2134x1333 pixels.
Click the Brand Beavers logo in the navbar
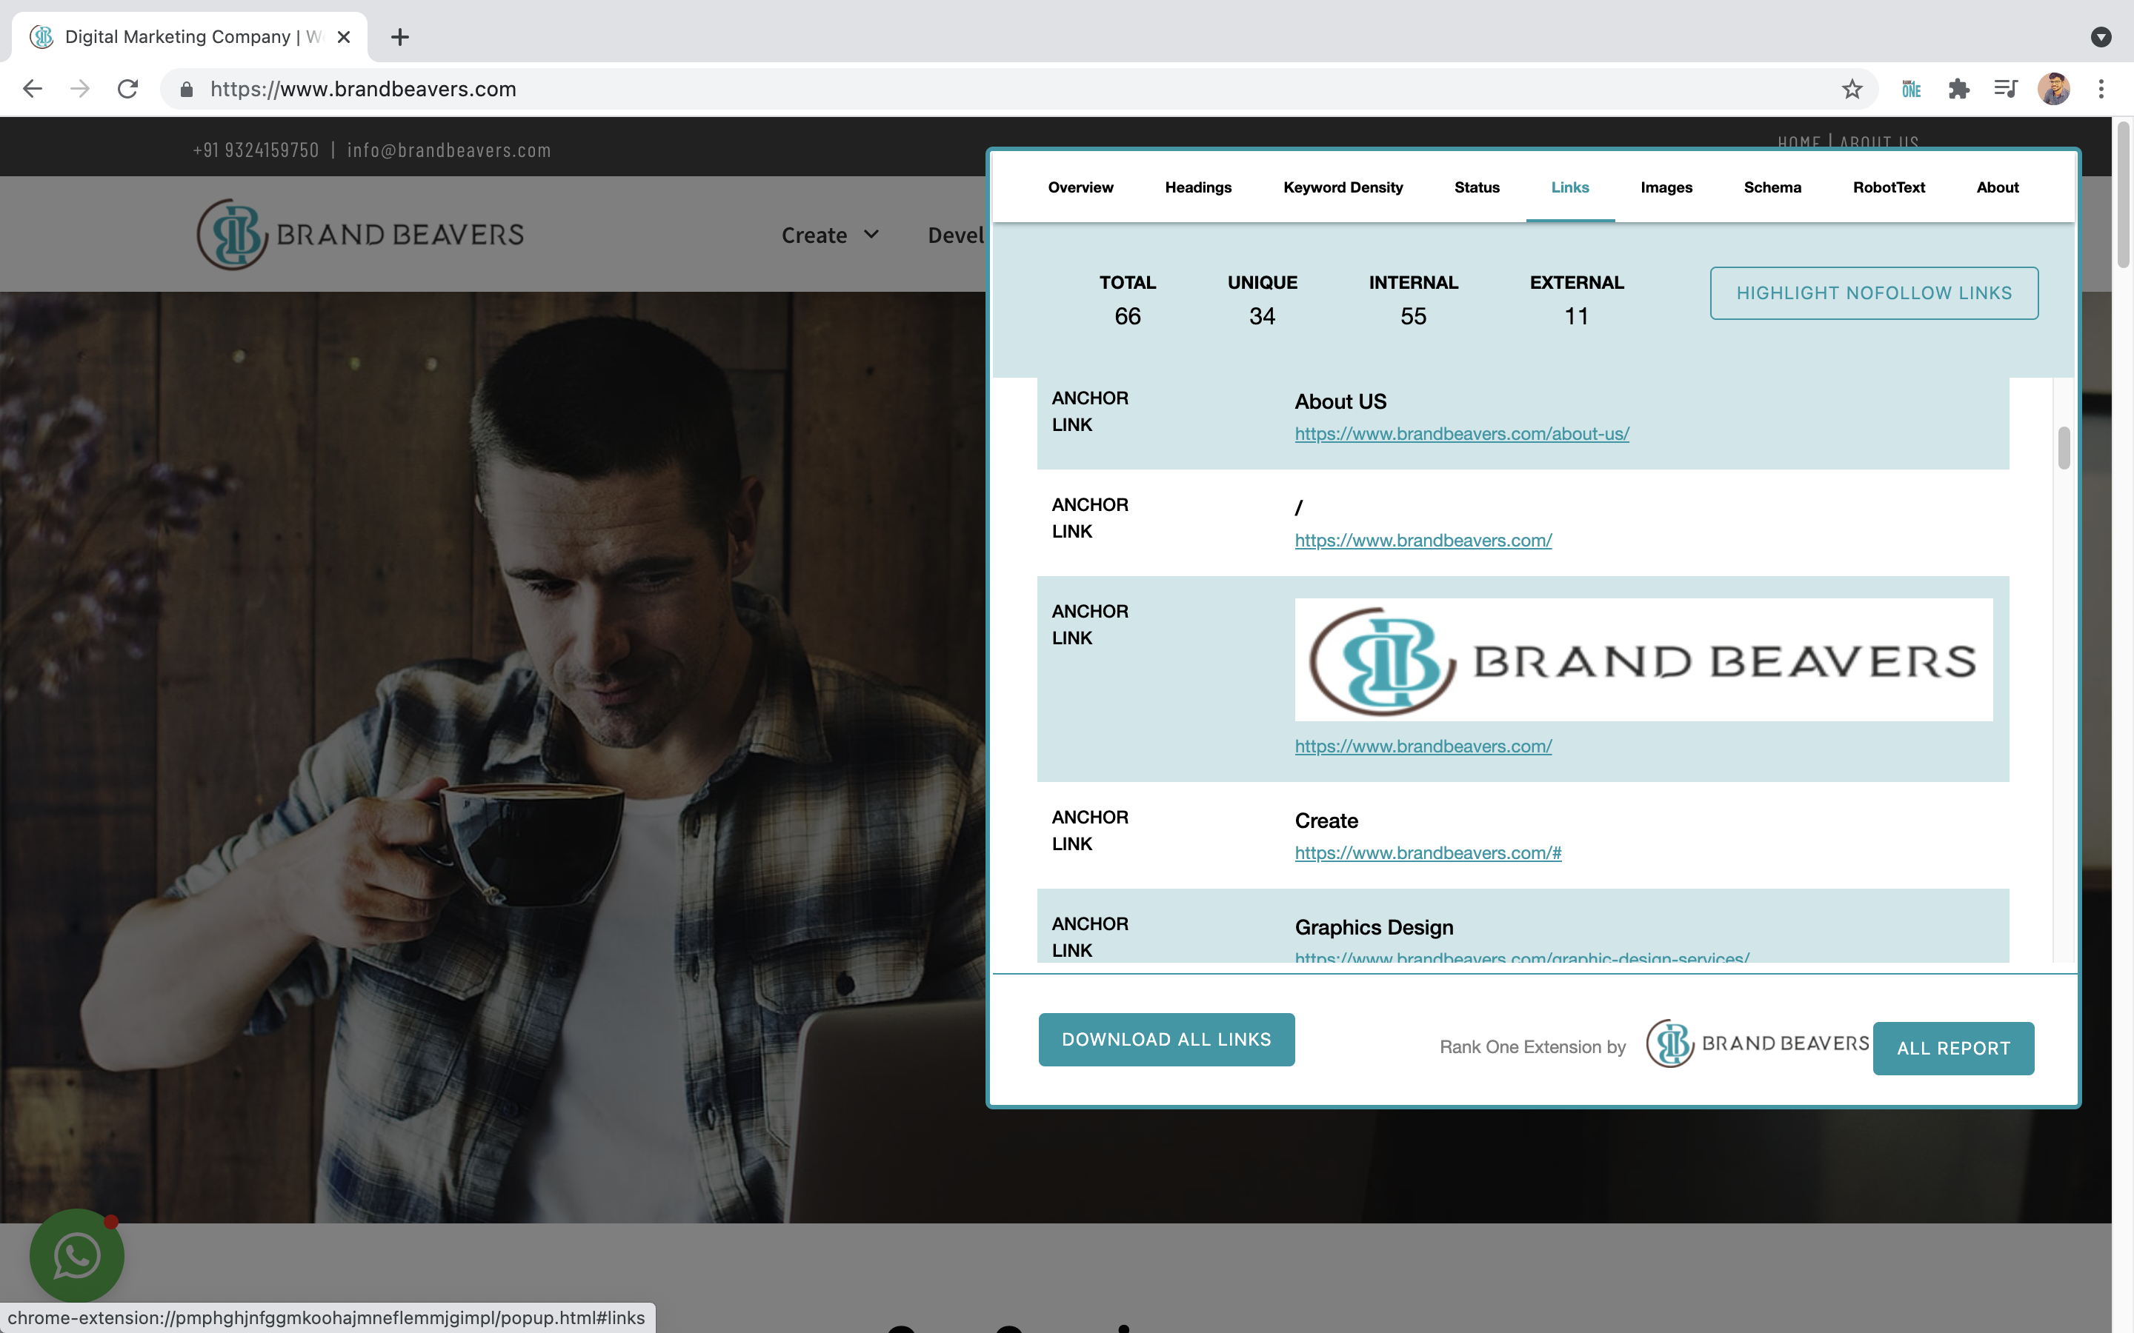[x=359, y=233]
